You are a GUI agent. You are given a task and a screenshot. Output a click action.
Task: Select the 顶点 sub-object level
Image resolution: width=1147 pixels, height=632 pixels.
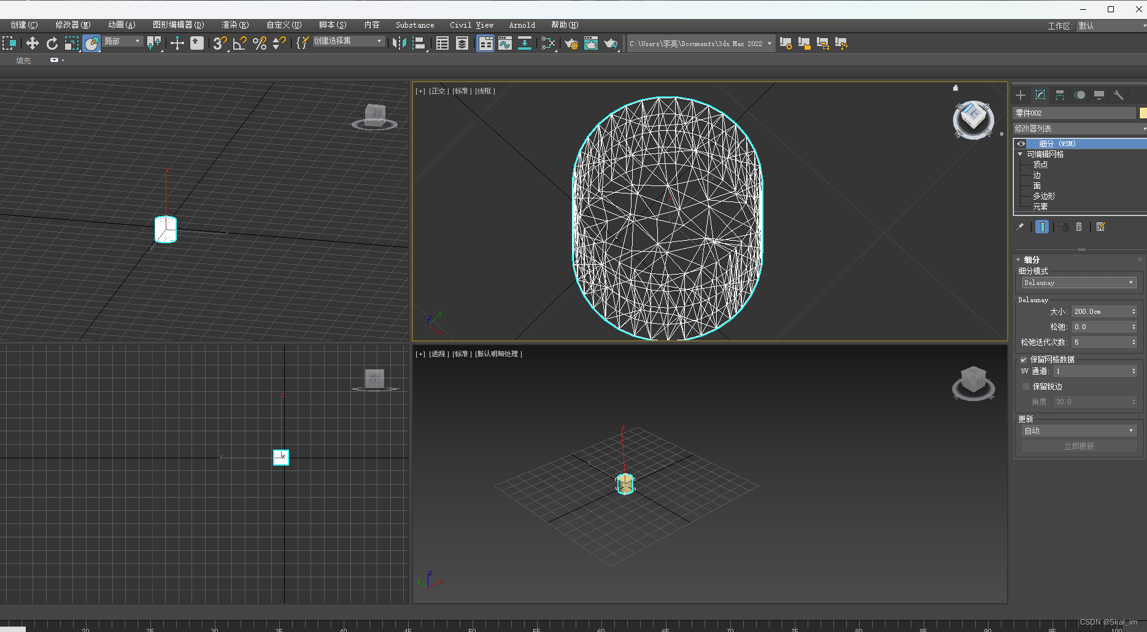point(1040,165)
